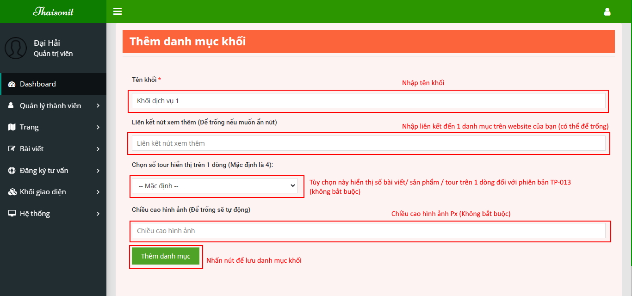Expand the Hệ thống submenu chevron
This screenshot has height=296, width=632.
[x=98, y=214]
